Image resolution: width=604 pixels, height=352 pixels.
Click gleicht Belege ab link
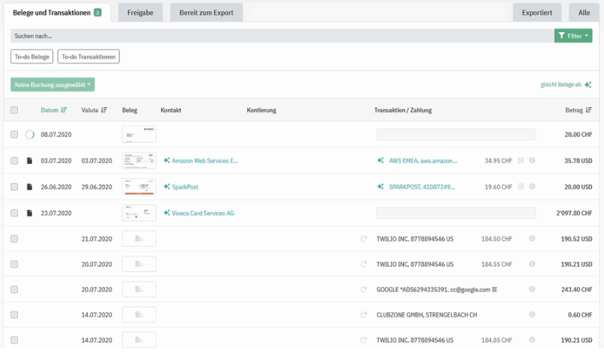[x=566, y=85]
